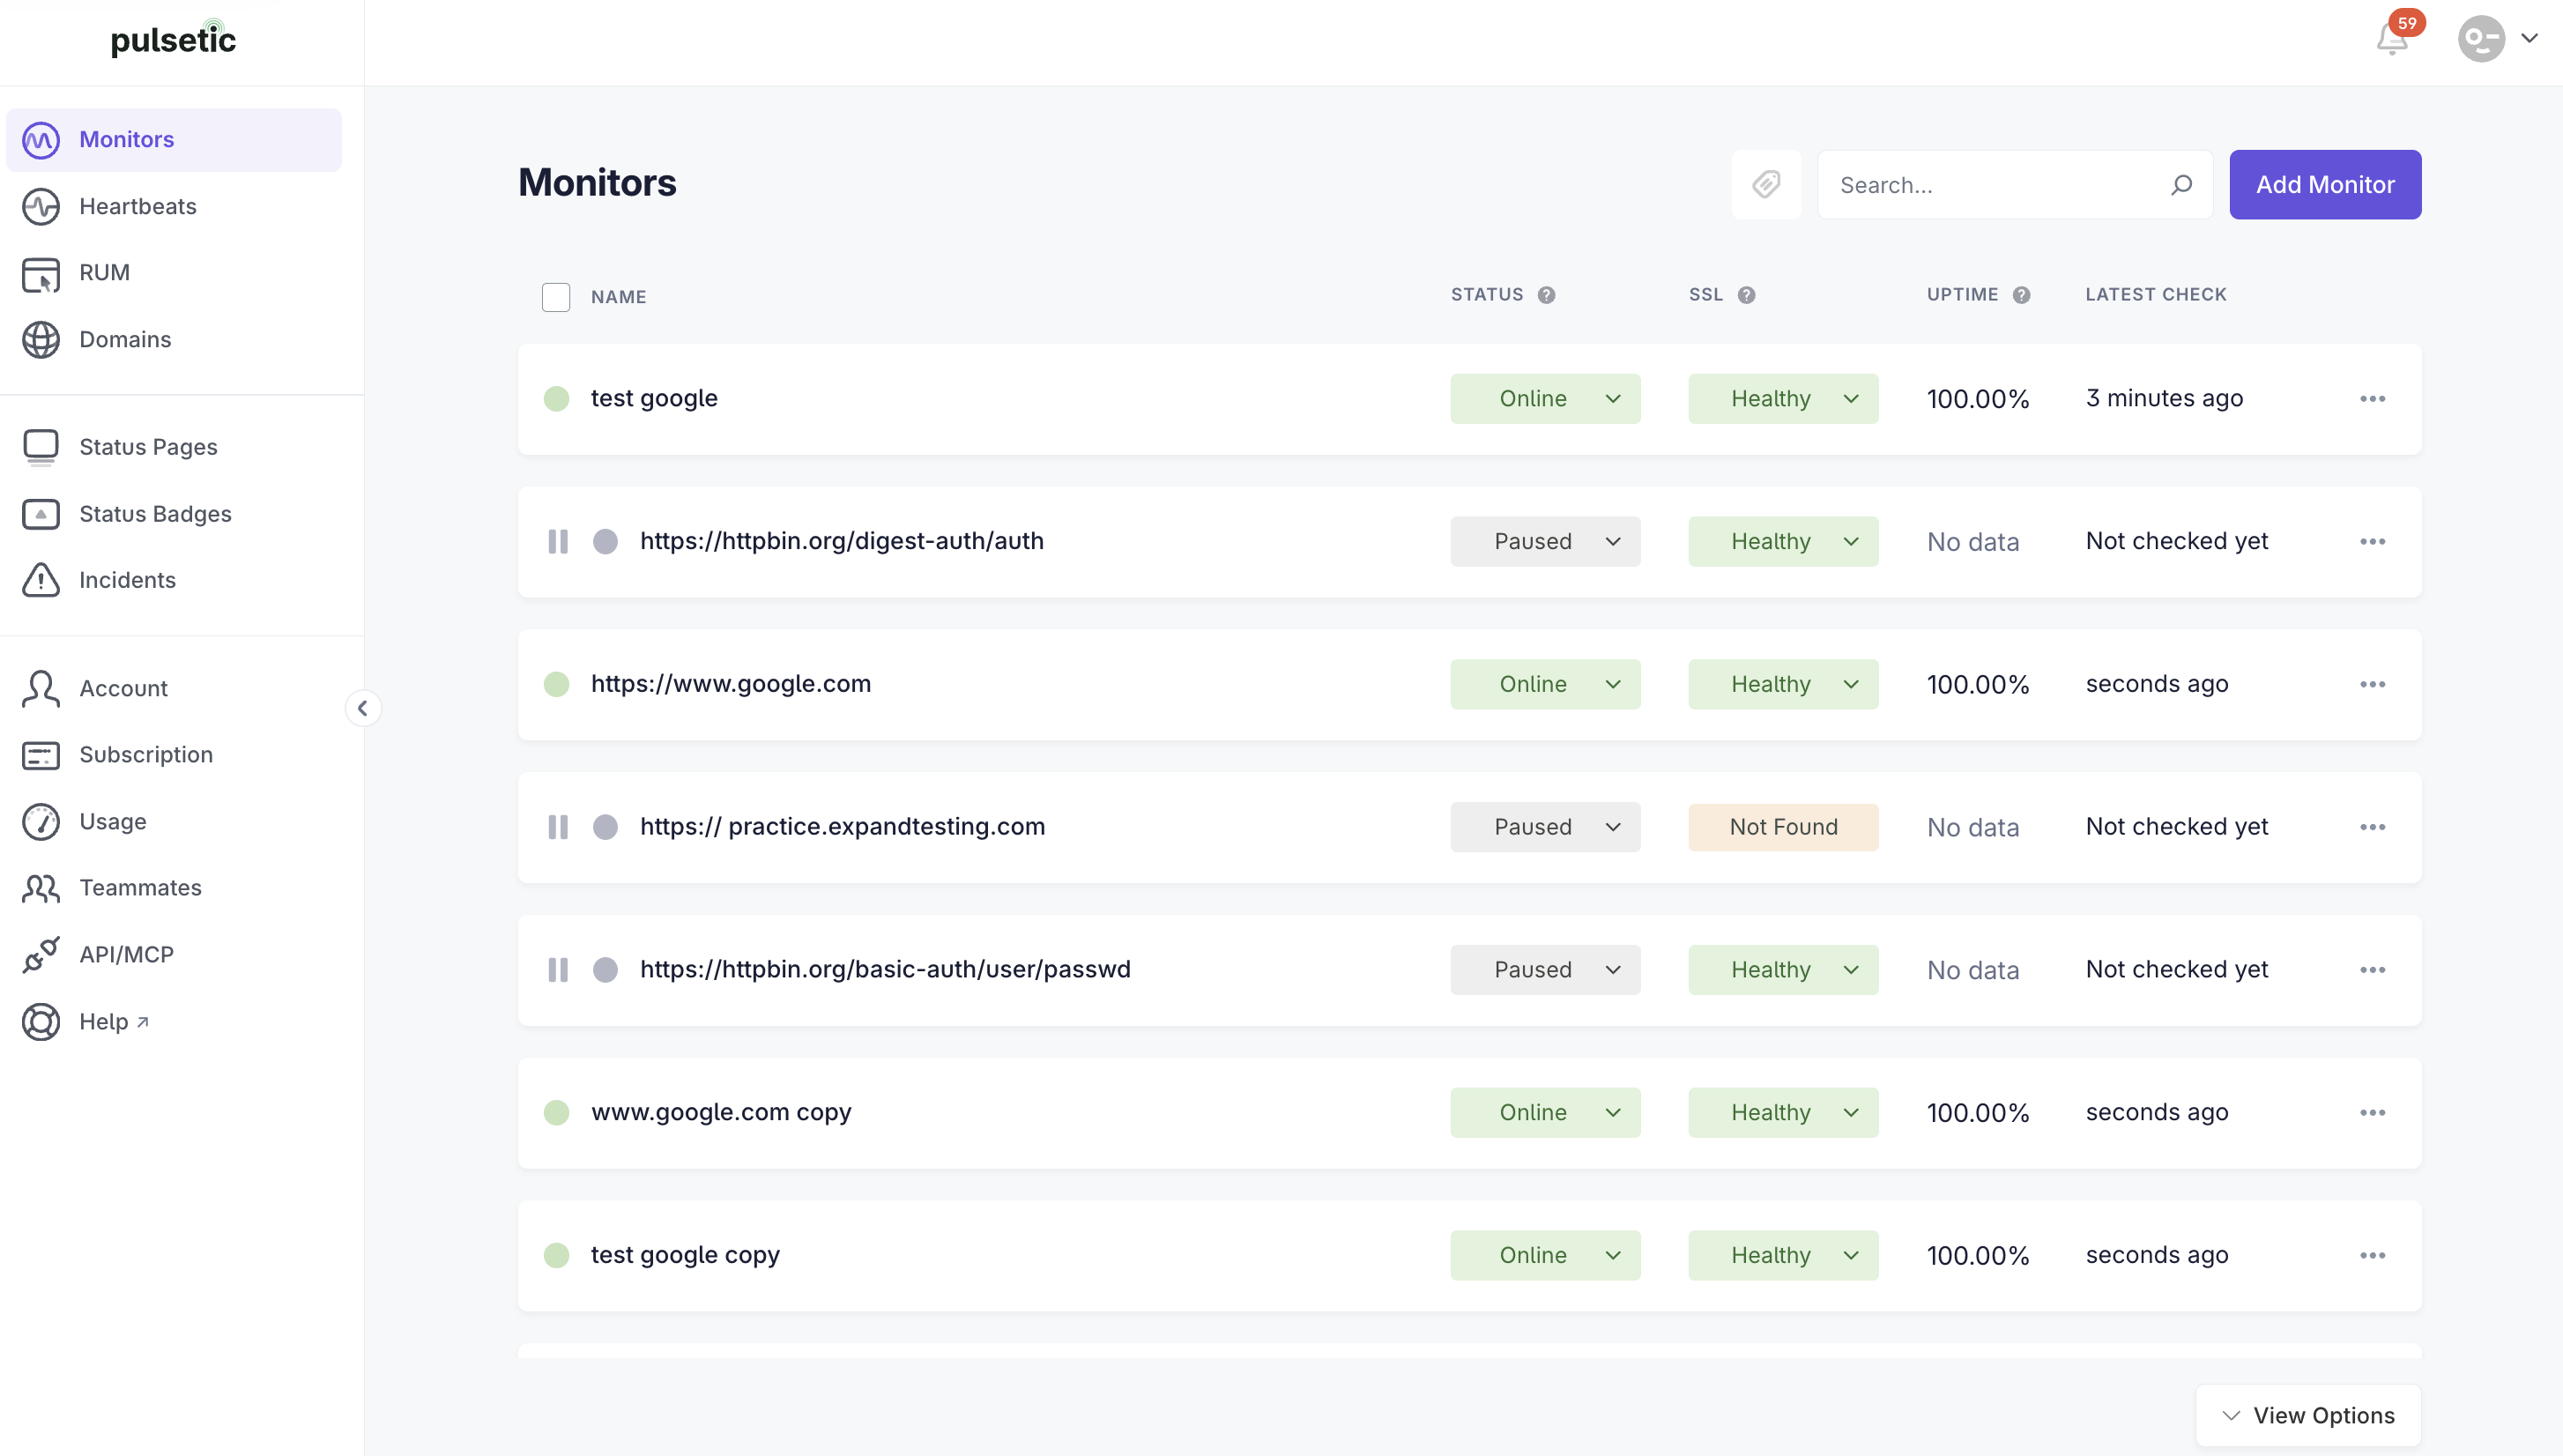
Task: Click the Usage gauge icon
Action: pos(41,822)
